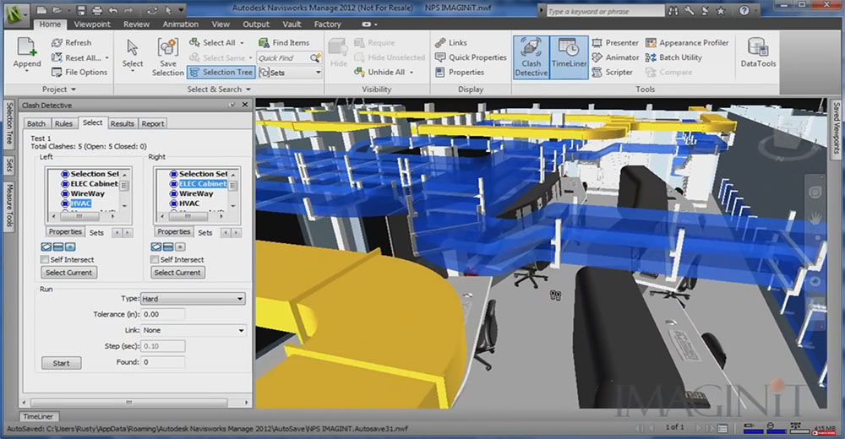The image size is (845, 439).
Task: Enable Self Intersect for Left selection
Action: click(x=45, y=260)
